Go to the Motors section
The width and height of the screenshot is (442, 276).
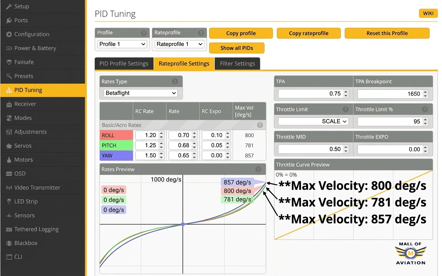click(23, 160)
